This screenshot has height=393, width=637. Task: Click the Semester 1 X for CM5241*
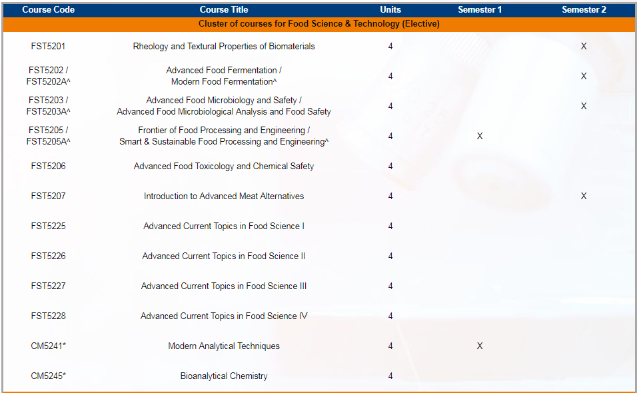coord(480,346)
